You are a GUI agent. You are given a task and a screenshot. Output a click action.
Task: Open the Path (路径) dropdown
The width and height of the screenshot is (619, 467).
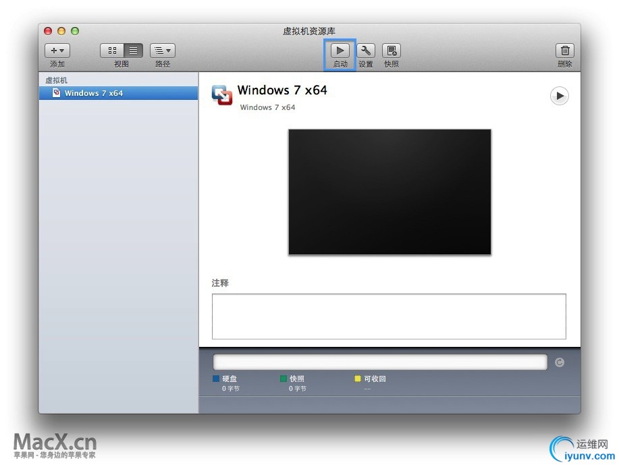pos(163,51)
